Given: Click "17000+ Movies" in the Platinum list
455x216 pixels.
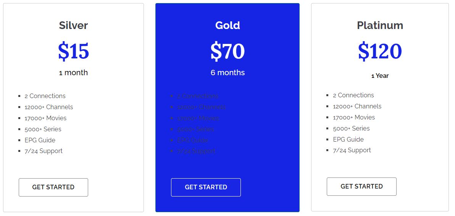Looking at the screenshot, I should point(354,117).
